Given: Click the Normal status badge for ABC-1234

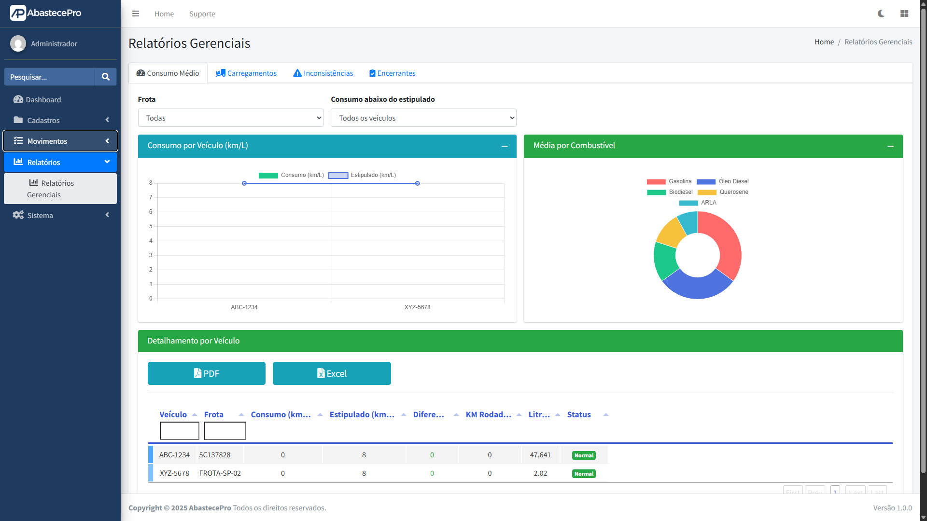Looking at the screenshot, I should click(584, 455).
